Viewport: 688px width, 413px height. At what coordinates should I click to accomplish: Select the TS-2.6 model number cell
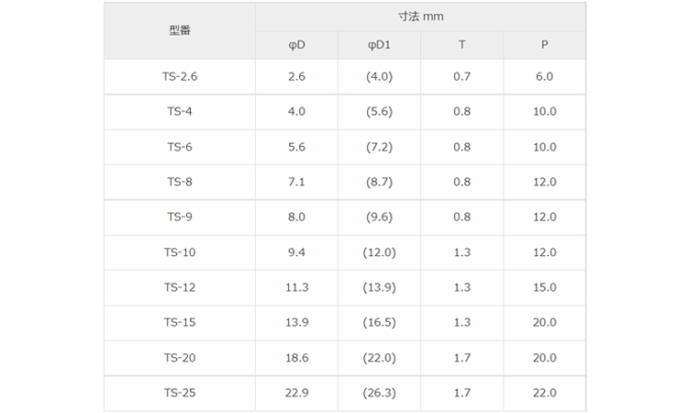180,76
